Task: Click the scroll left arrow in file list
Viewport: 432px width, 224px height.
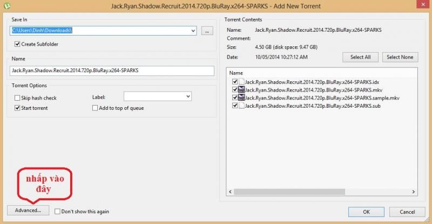Action: pos(231,192)
